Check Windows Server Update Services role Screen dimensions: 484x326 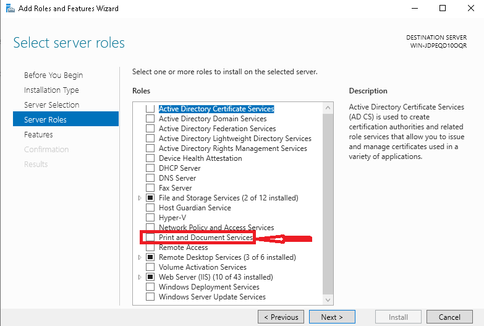coord(150,297)
